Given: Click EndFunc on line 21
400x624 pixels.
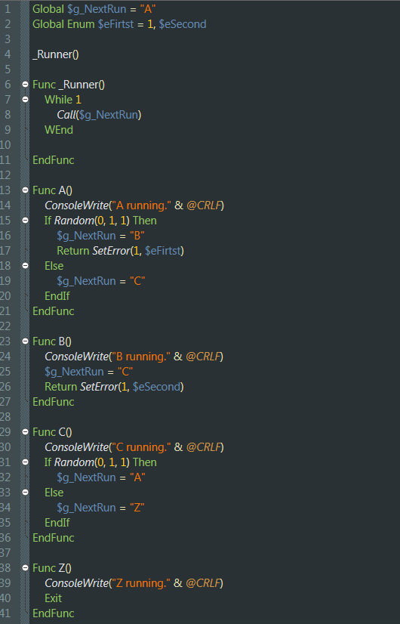Looking at the screenshot, I should tap(54, 311).
